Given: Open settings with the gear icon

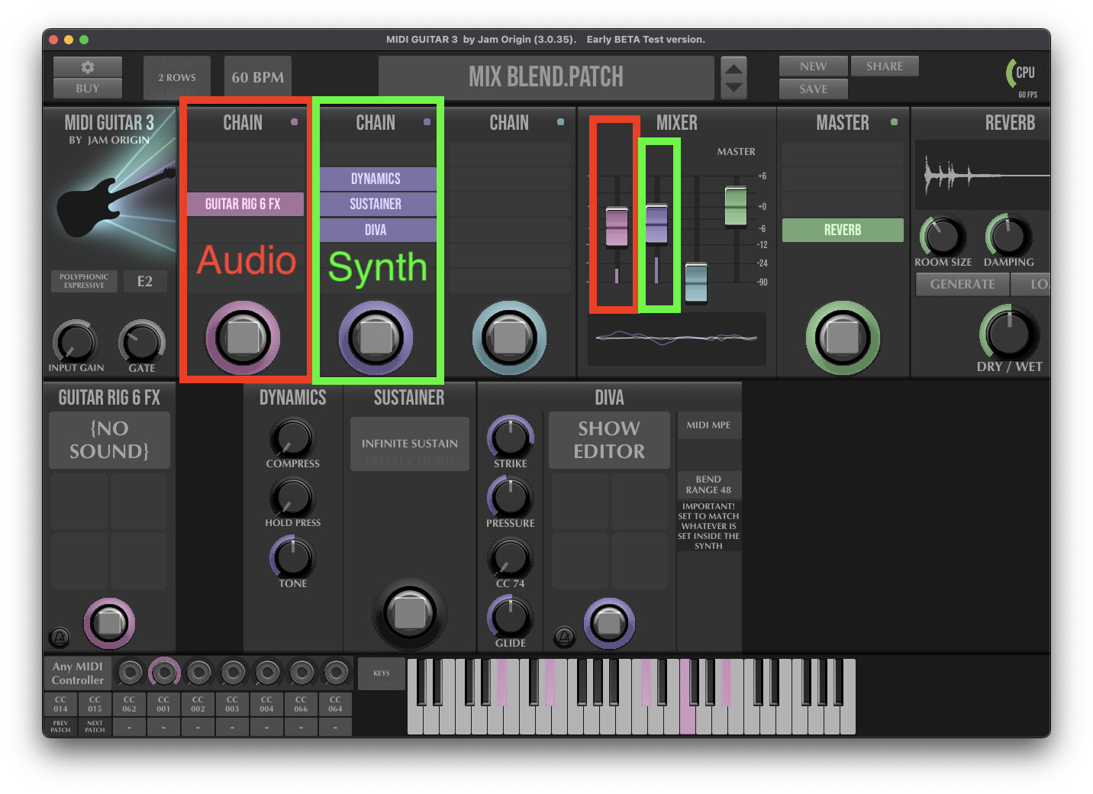Looking at the screenshot, I should tap(87, 67).
